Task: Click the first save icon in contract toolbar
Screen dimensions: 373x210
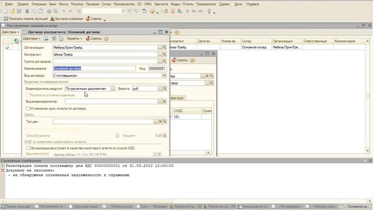Action: [46, 38]
